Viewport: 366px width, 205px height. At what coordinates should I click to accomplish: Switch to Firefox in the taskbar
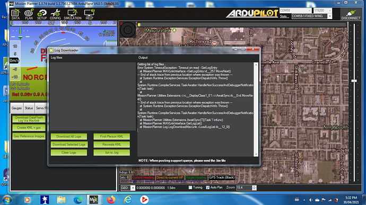pyautogui.click(x=111, y=200)
